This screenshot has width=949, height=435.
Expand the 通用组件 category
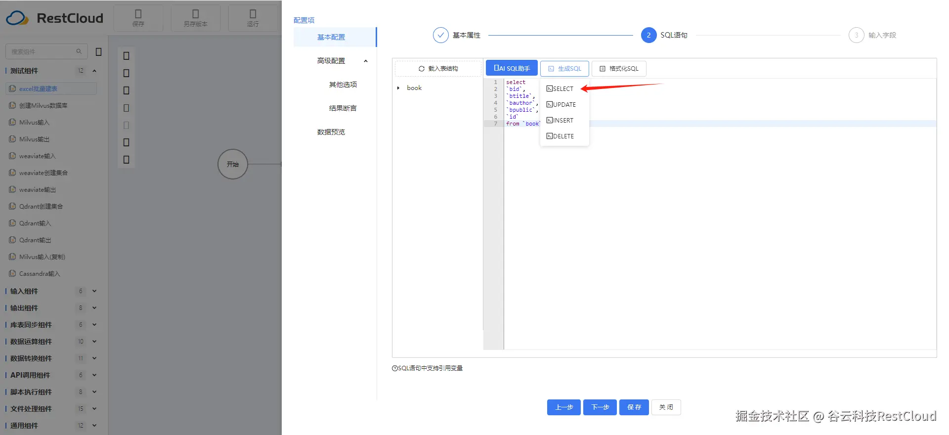94,426
